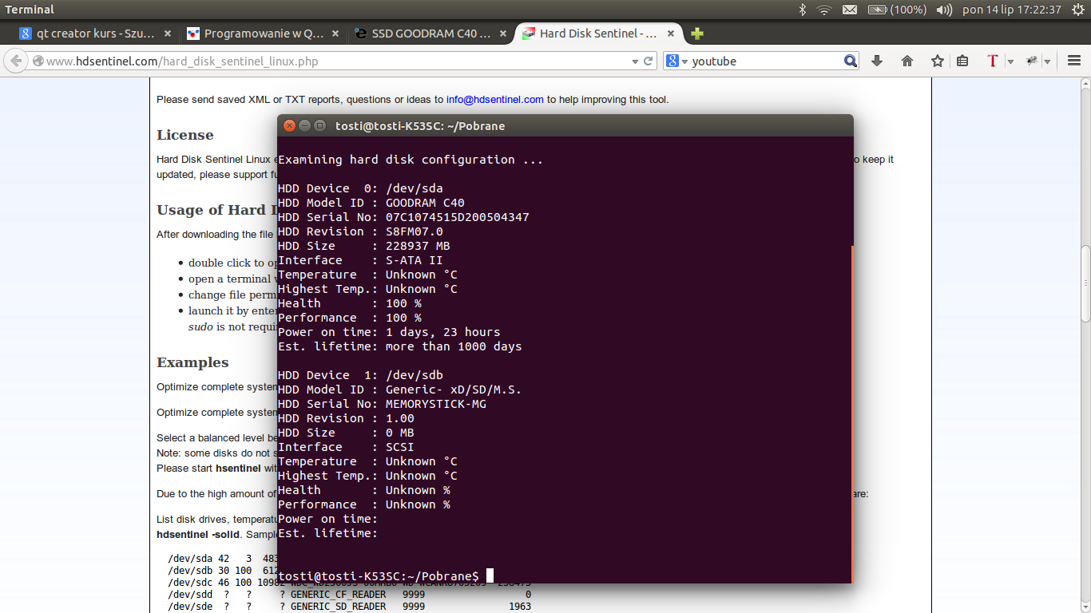Click the 'S8FM07.0' revision value
Viewport: 1091px width, 613px height.
[x=415, y=231]
